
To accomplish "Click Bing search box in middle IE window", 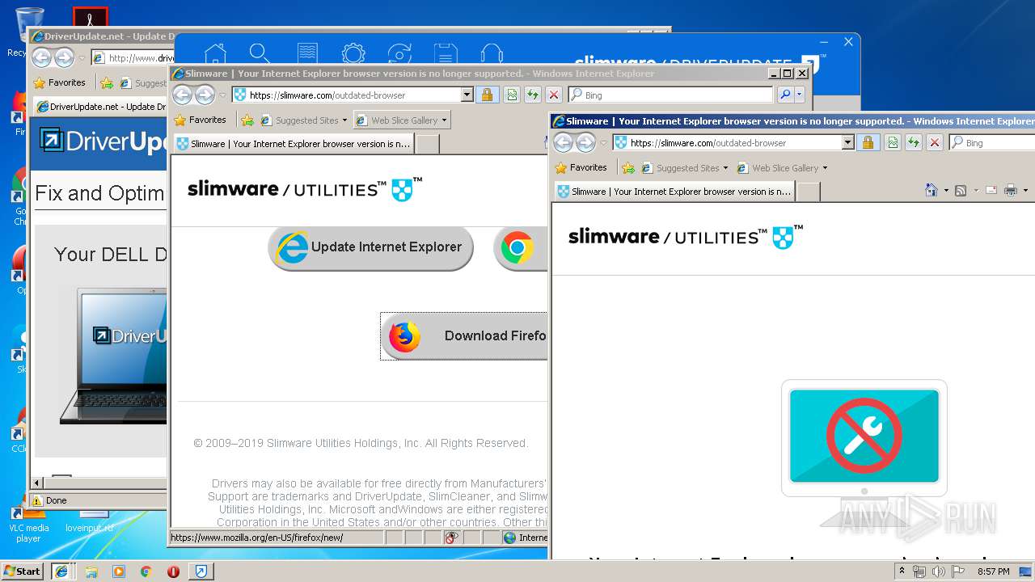I will tap(670, 95).
